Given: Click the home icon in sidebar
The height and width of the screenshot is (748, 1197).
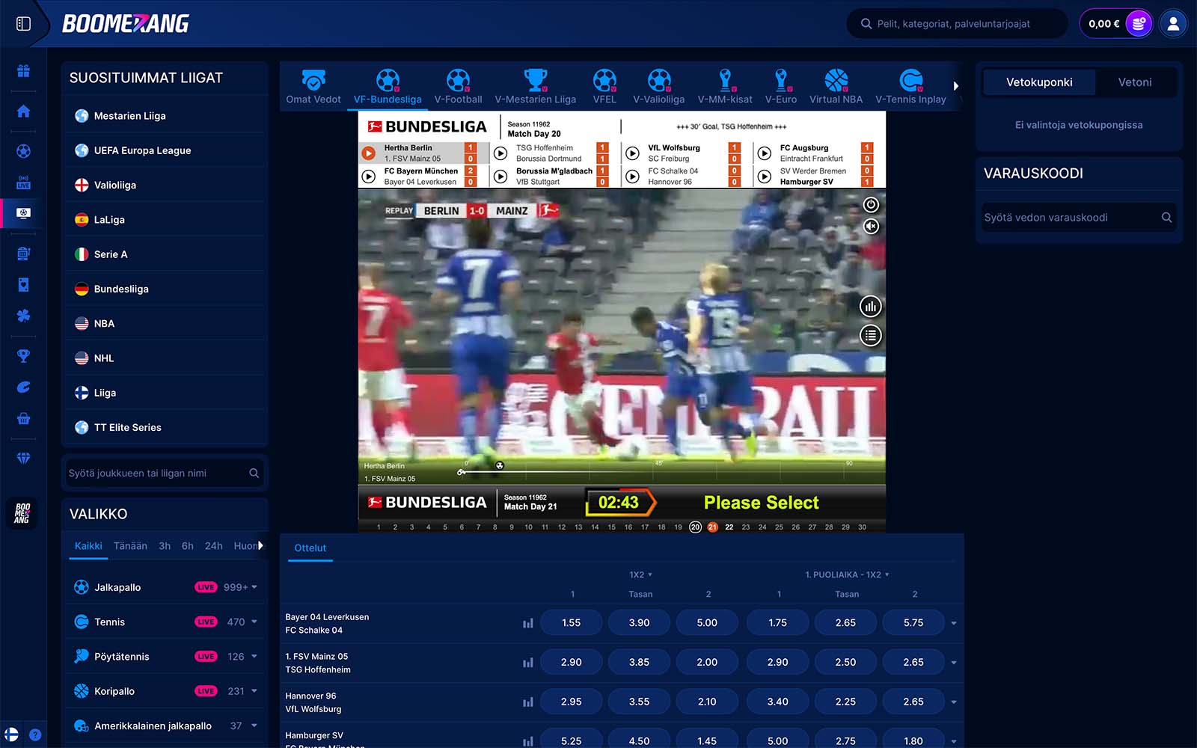Looking at the screenshot, I should coord(23,111).
